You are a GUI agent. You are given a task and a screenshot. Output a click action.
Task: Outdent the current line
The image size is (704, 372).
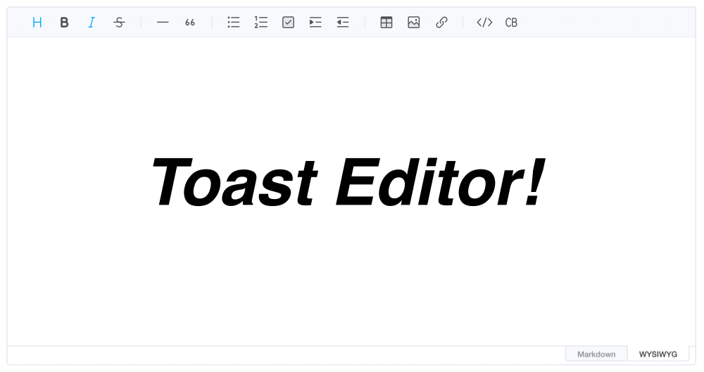pos(343,23)
